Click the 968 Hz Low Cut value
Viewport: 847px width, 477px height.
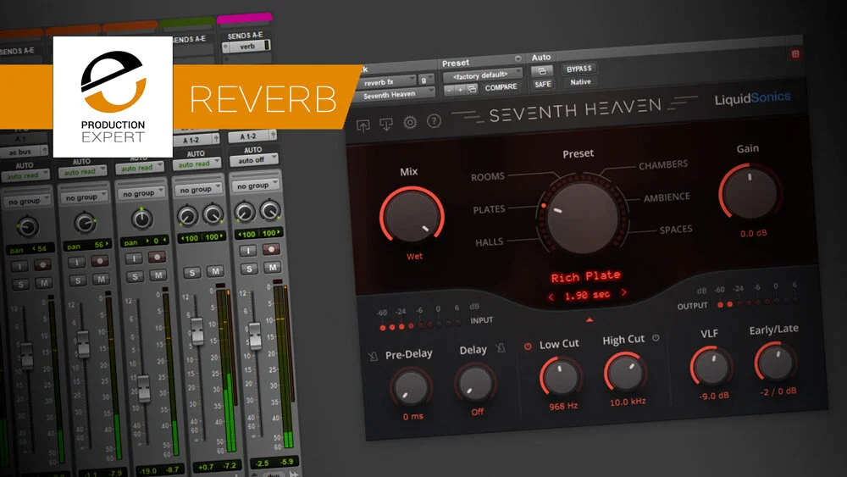[x=563, y=406]
